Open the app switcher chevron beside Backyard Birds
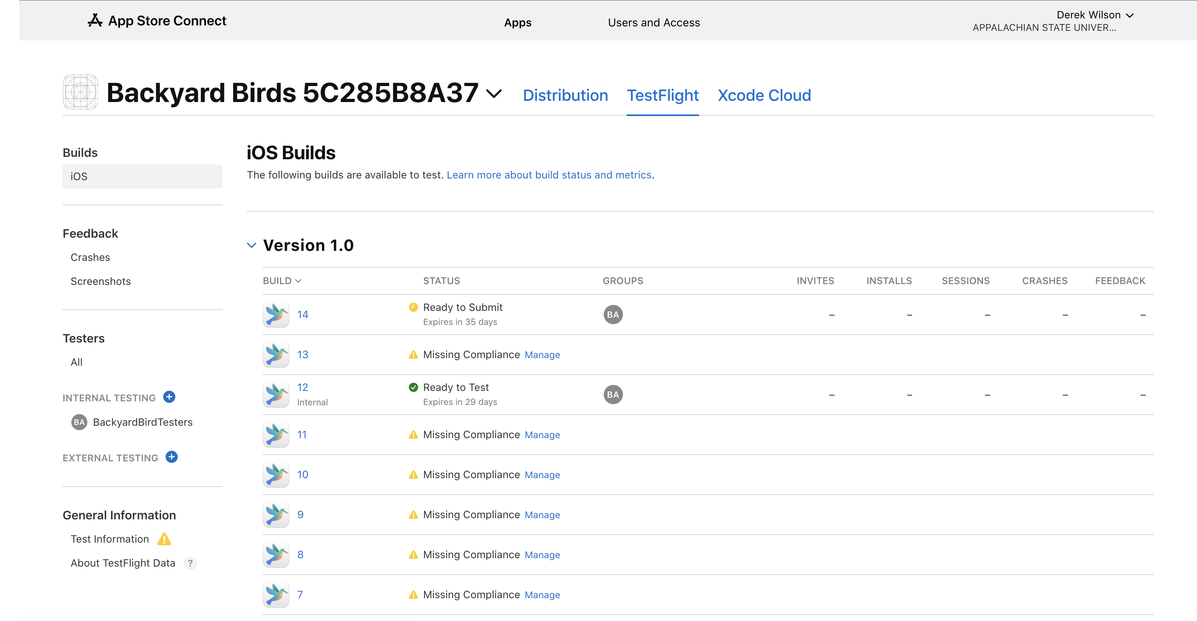The image size is (1197, 621). [x=494, y=93]
